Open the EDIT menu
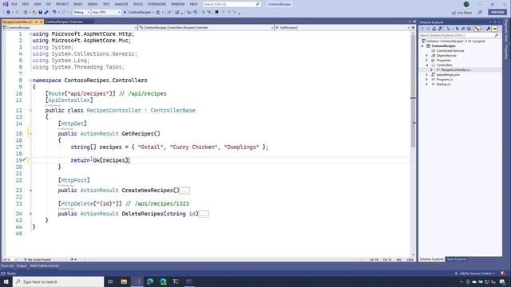Image resolution: width=511 pixels, height=287 pixels. (26, 4)
